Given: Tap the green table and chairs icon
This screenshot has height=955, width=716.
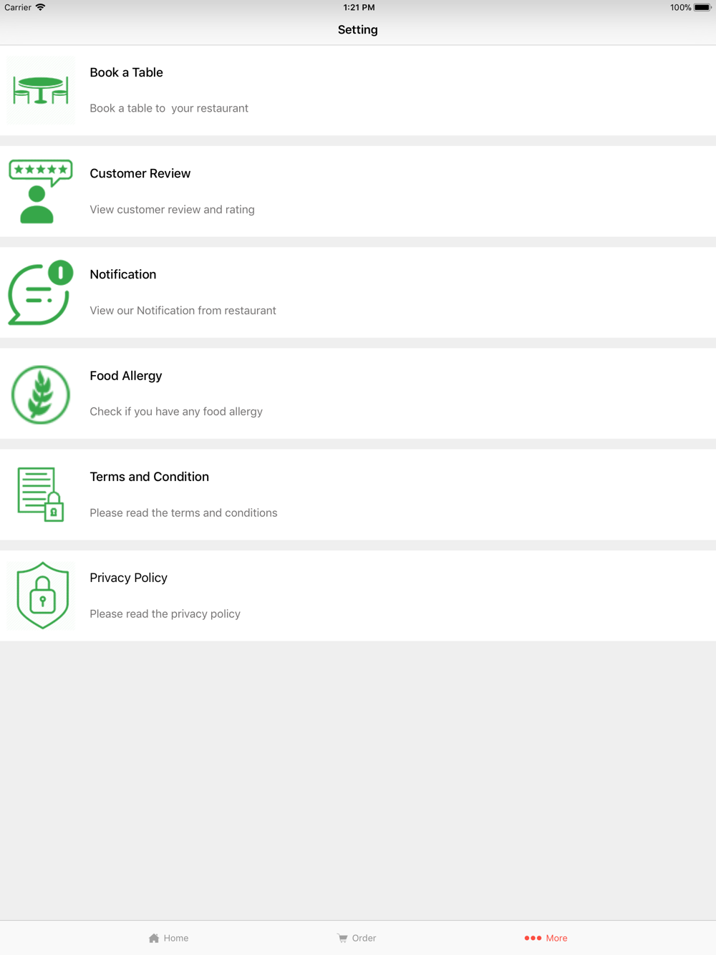Looking at the screenshot, I should coord(41,90).
